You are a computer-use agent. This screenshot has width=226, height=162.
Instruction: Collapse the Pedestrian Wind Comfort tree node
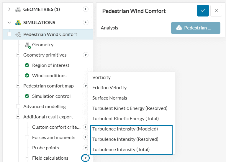pyautogui.click(x=9, y=34)
